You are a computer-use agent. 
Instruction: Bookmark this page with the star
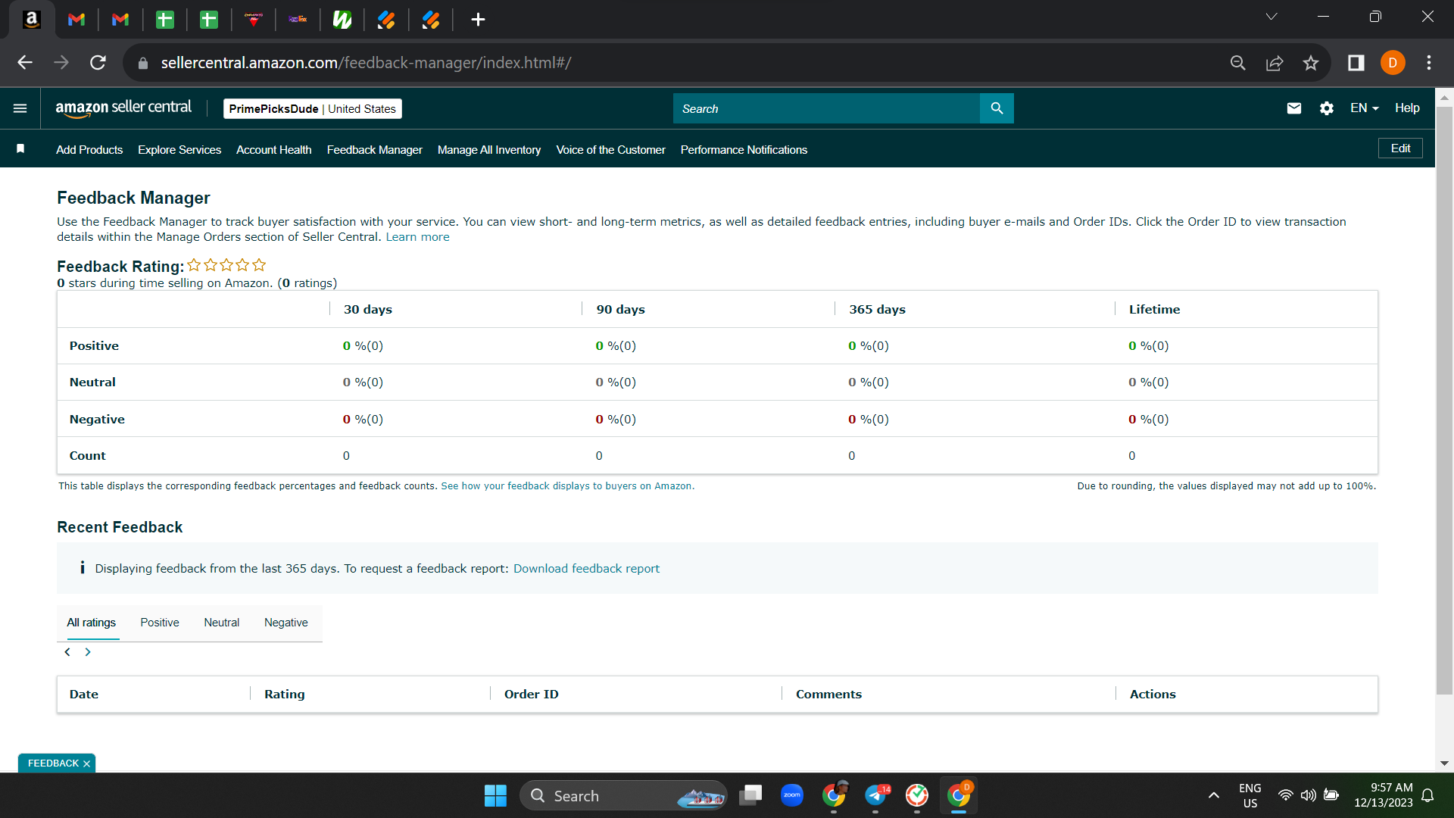tap(1311, 63)
